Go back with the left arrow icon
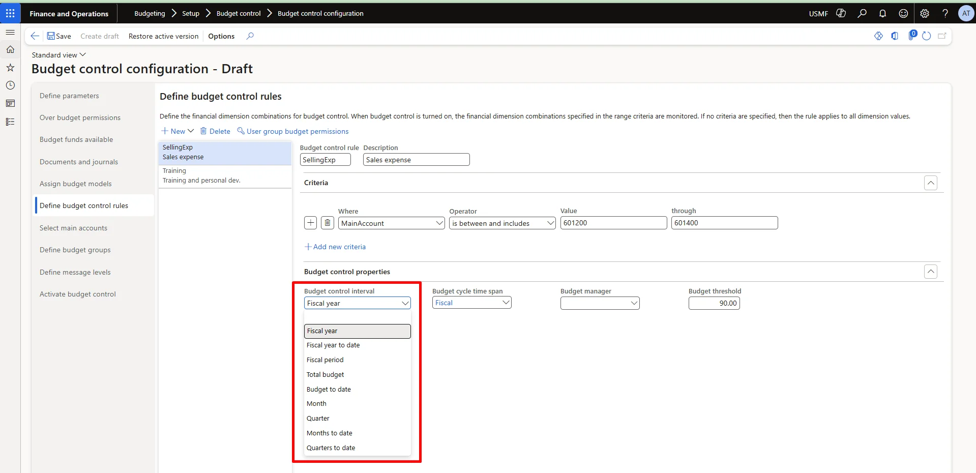 (35, 36)
